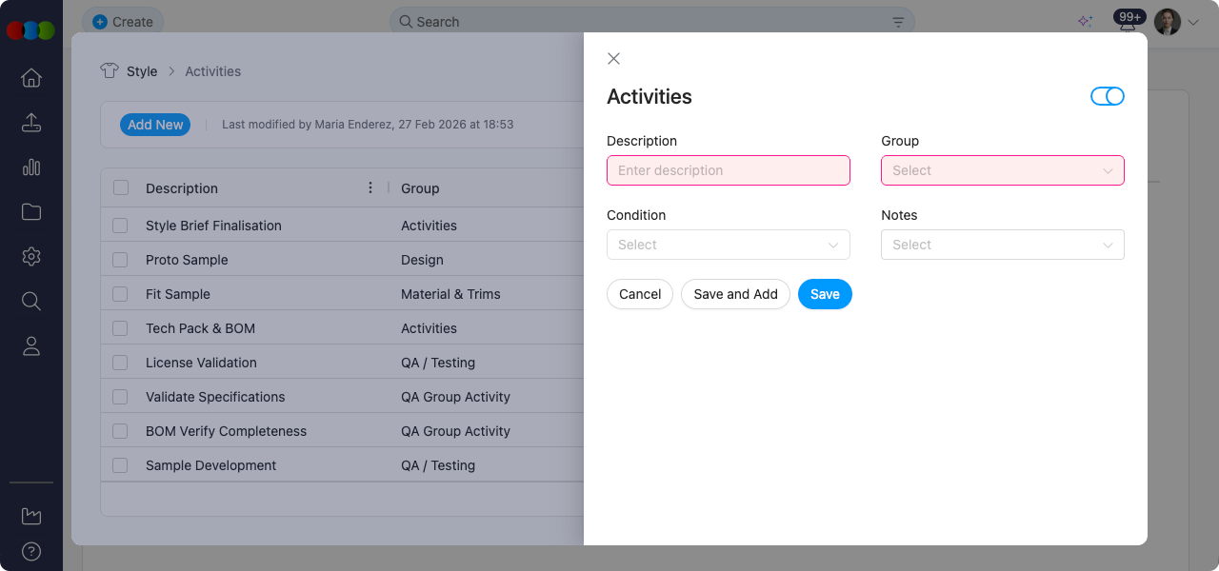
Task: Open the User profile icon in sidebar
Action: (30, 345)
